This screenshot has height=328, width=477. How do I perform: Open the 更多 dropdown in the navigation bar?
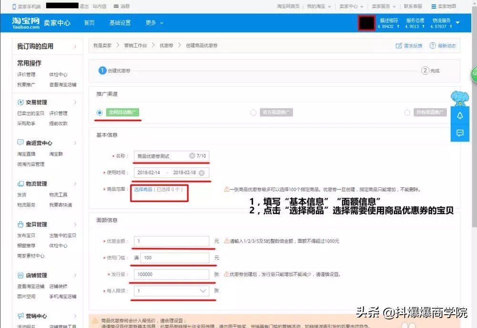click(152, 22)
